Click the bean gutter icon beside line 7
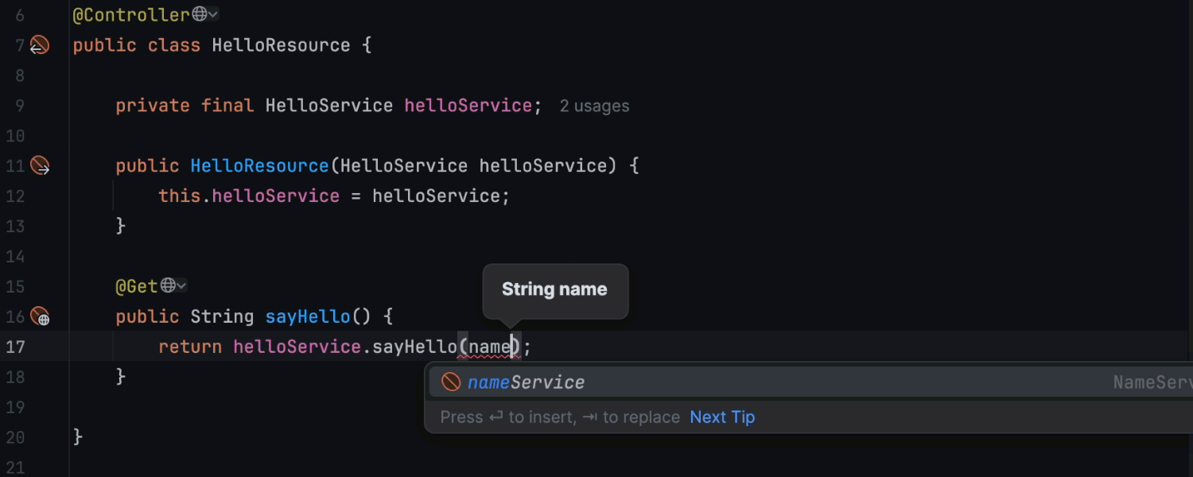1193x477 pixels. (x=39, y=45)
